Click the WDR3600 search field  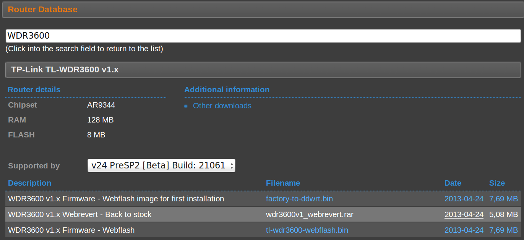[263, 36]
